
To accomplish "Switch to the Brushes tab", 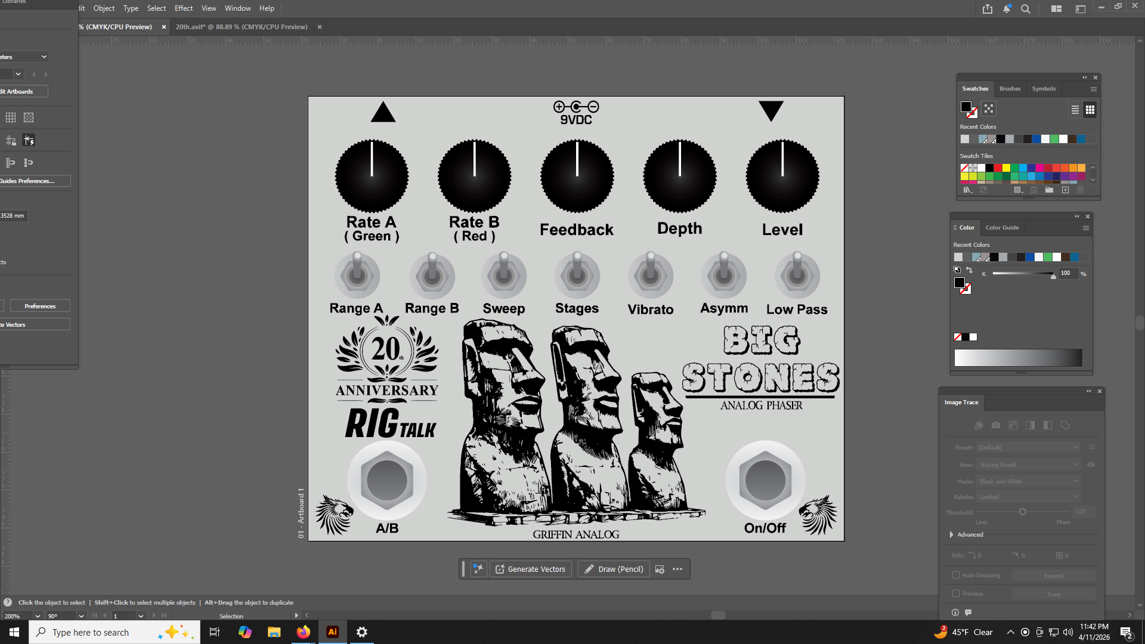I will (1010, 89).
